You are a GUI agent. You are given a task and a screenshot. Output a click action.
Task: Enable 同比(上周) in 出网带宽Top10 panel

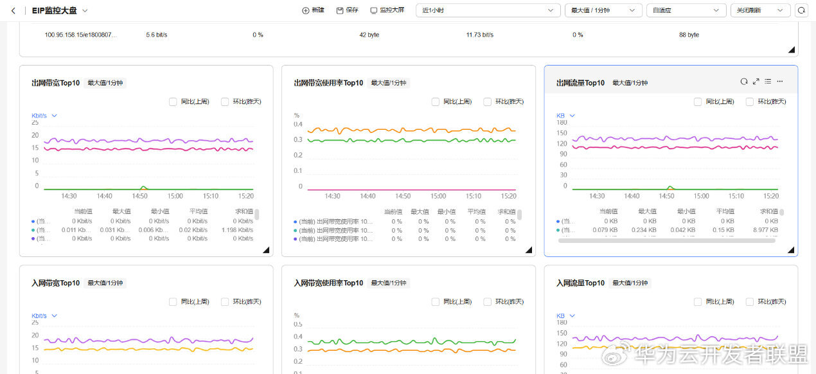point(173,102)
